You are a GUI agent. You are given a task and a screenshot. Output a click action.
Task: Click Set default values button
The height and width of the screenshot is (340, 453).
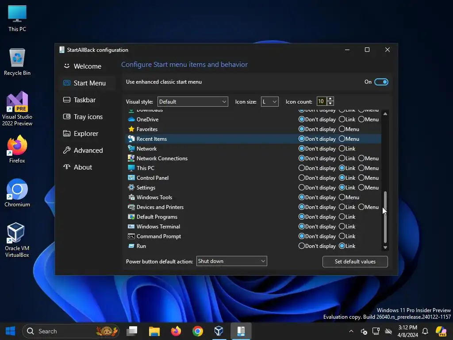point(355,262)
